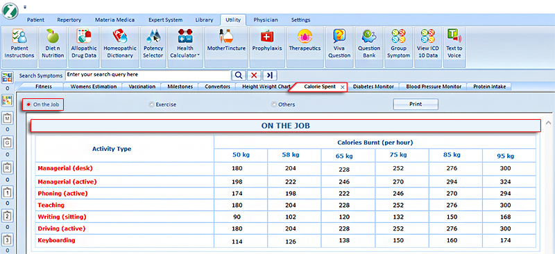This screenshot has height=254, width=555.
Task: Open the R clipboard in sidebar
Action: 8,168
